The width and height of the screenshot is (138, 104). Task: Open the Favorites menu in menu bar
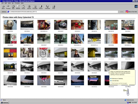(x=17, y=3)
